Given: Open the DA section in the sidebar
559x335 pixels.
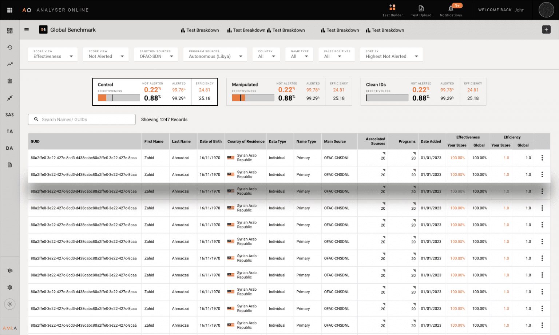Looking at the screenshot, I should coord(9,148).
